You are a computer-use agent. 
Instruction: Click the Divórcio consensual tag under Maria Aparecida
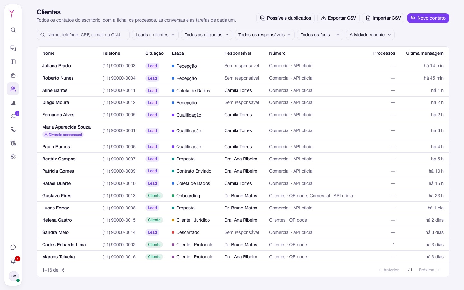coord(63,135)
